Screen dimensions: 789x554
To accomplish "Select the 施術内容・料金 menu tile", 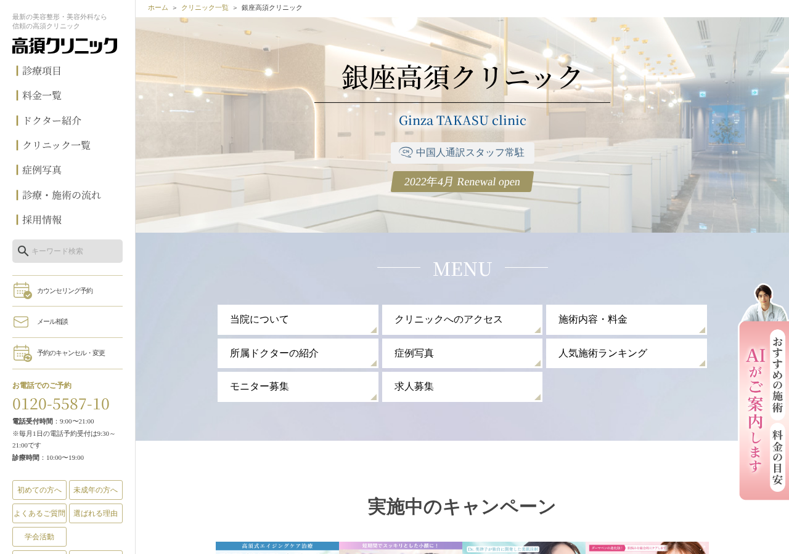I will (626, 319).
